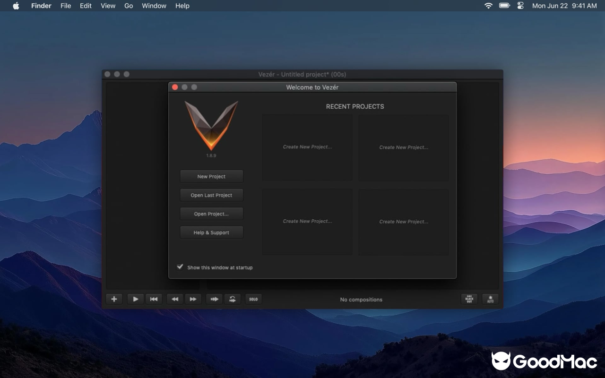
Task: Open Control Center from menu bar
Action: 520,6
